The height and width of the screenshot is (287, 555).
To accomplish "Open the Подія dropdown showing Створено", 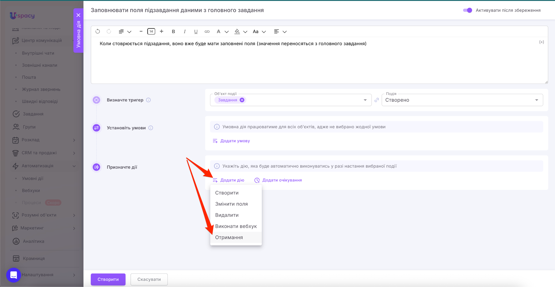I will [462, 100].
